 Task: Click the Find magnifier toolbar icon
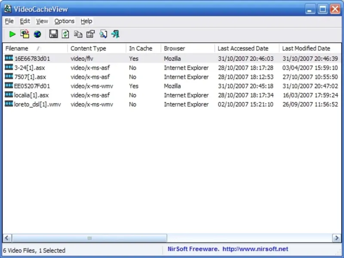[103, 34]
